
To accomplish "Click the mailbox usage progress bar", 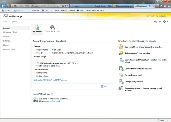I will 59,60.
